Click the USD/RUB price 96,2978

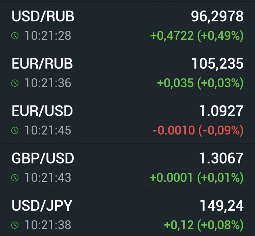[217, 16]
